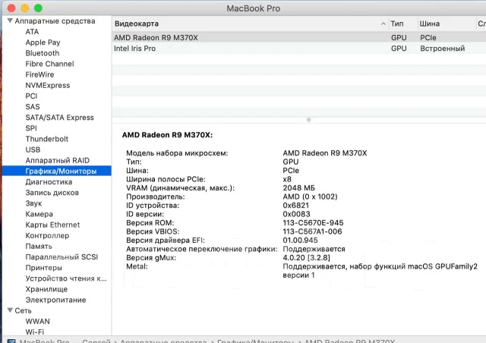The width and height of the screenshot is (486, 343).
Task: Select Intel Iris Pro row
Action: (x=298, y=49)
